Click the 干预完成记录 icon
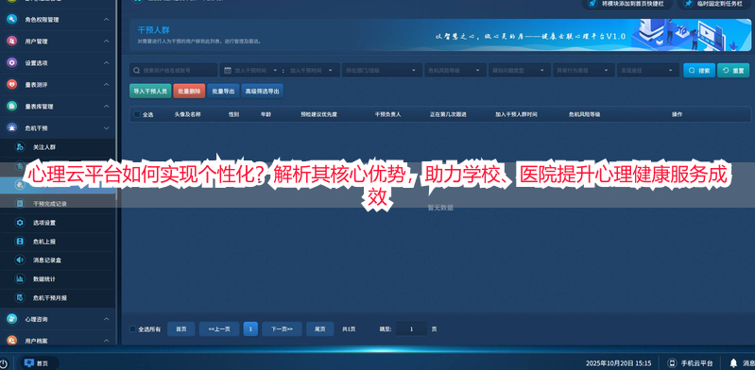The image size is (755, 370). click(20, 204)
